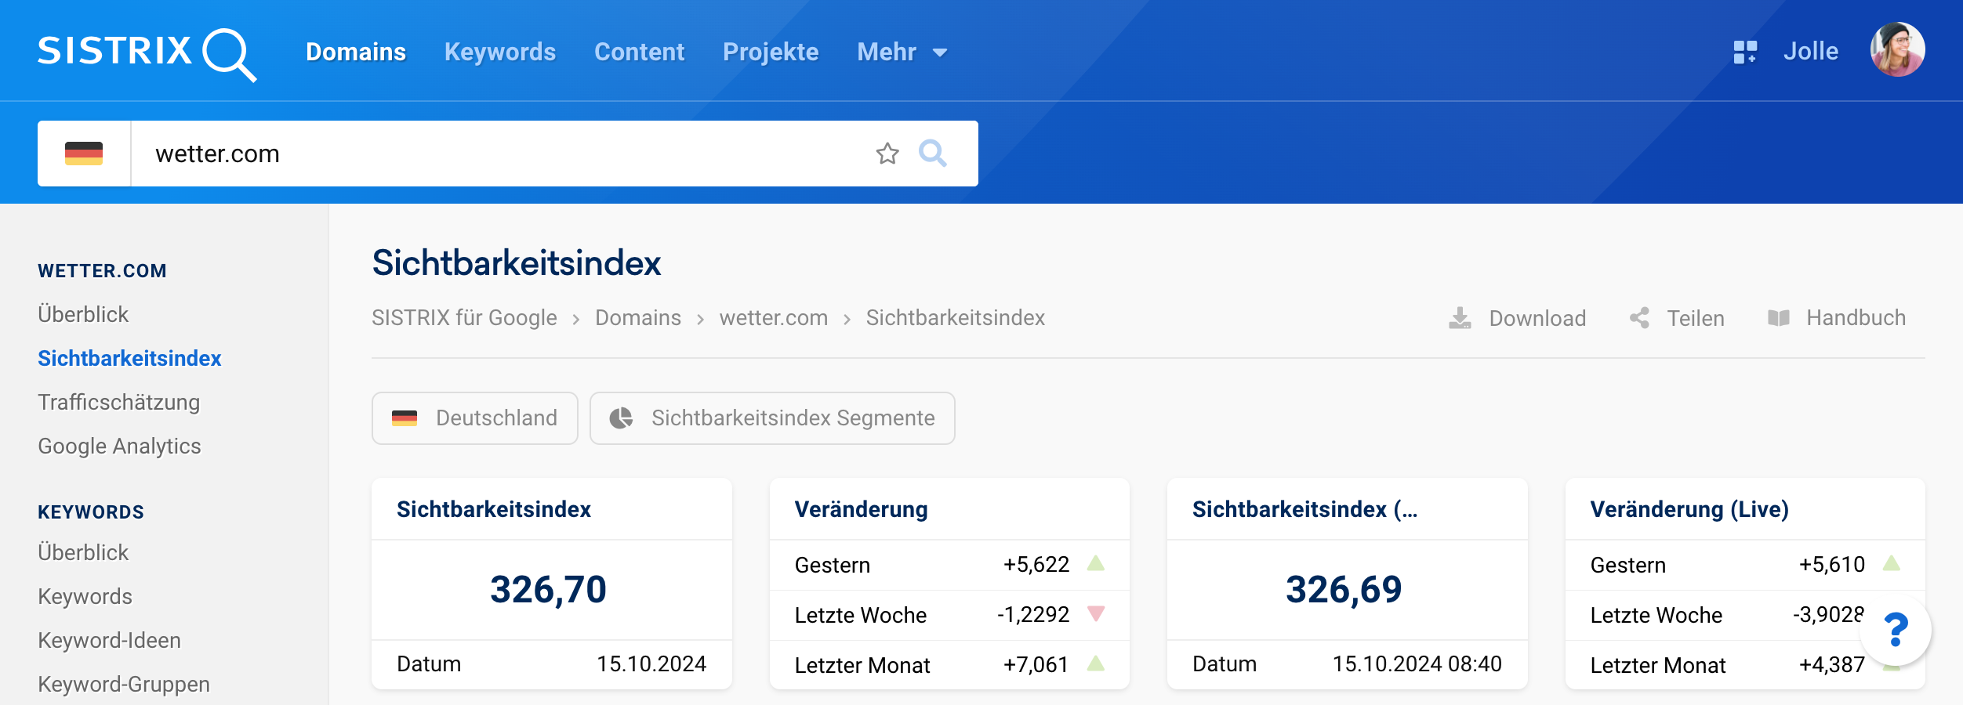Open the user profile avatar
Screen dimensions: 1963x705
[1897, 50]
